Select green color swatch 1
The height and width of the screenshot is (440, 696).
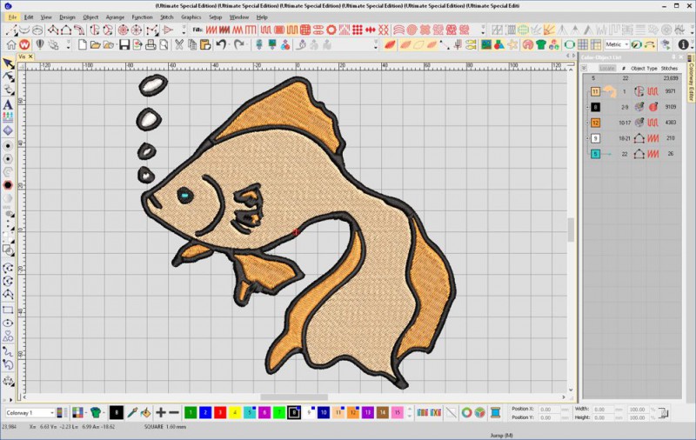[191, 413]
